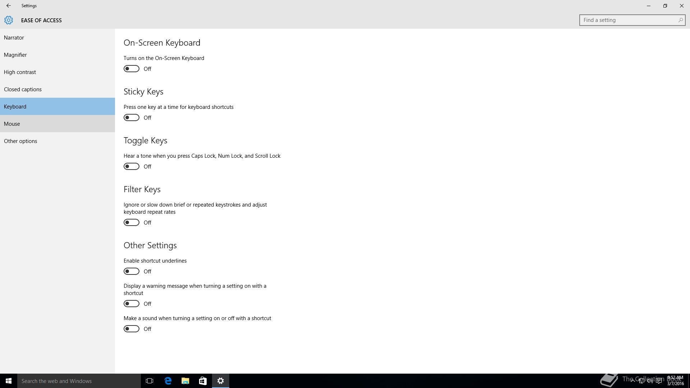The width and height of the screenshot is (690, 388).
Task: Click the magnifying glass search icon
Action: 680,20
